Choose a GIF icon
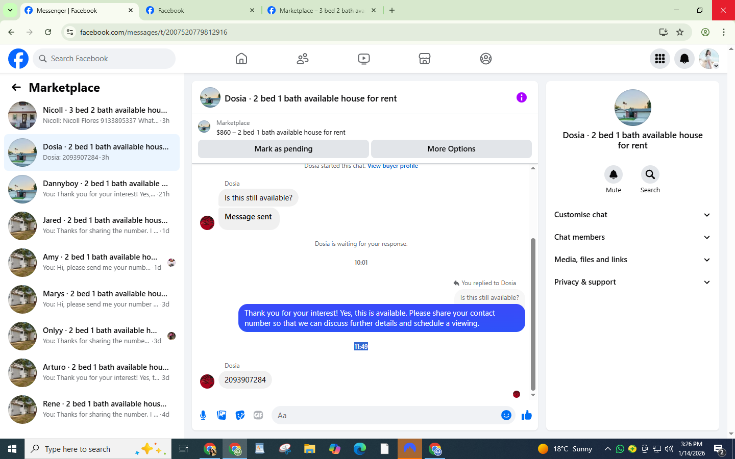 258,415
